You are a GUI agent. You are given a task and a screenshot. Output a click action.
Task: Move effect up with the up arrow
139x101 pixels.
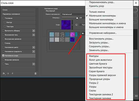click(x=8, y=73)
